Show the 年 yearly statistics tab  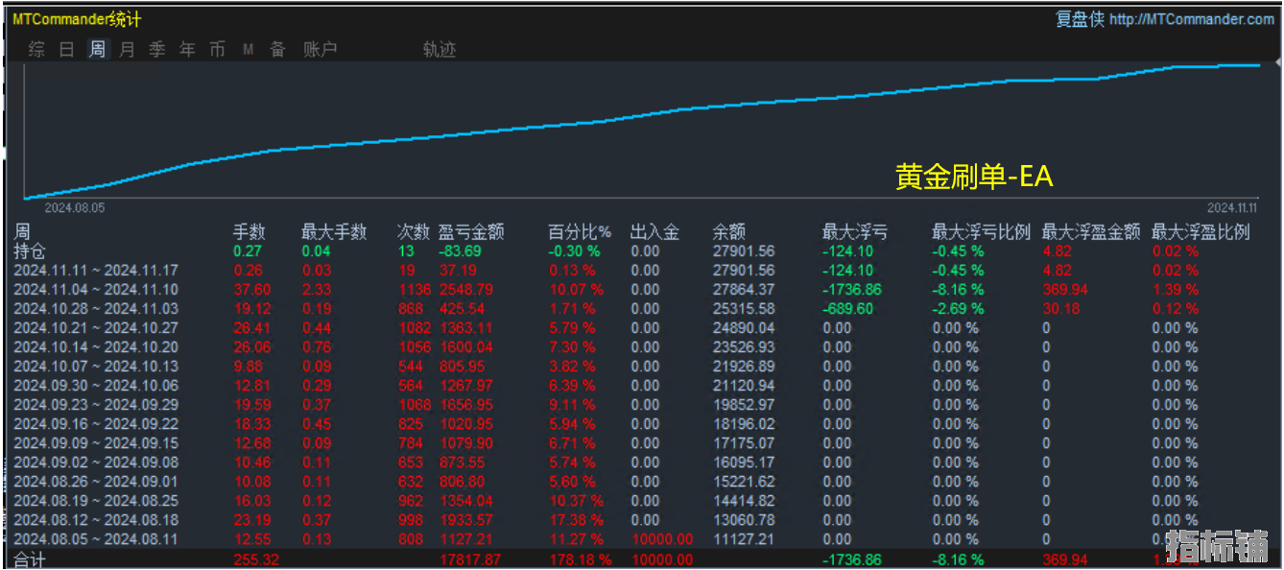pos(187,49)
